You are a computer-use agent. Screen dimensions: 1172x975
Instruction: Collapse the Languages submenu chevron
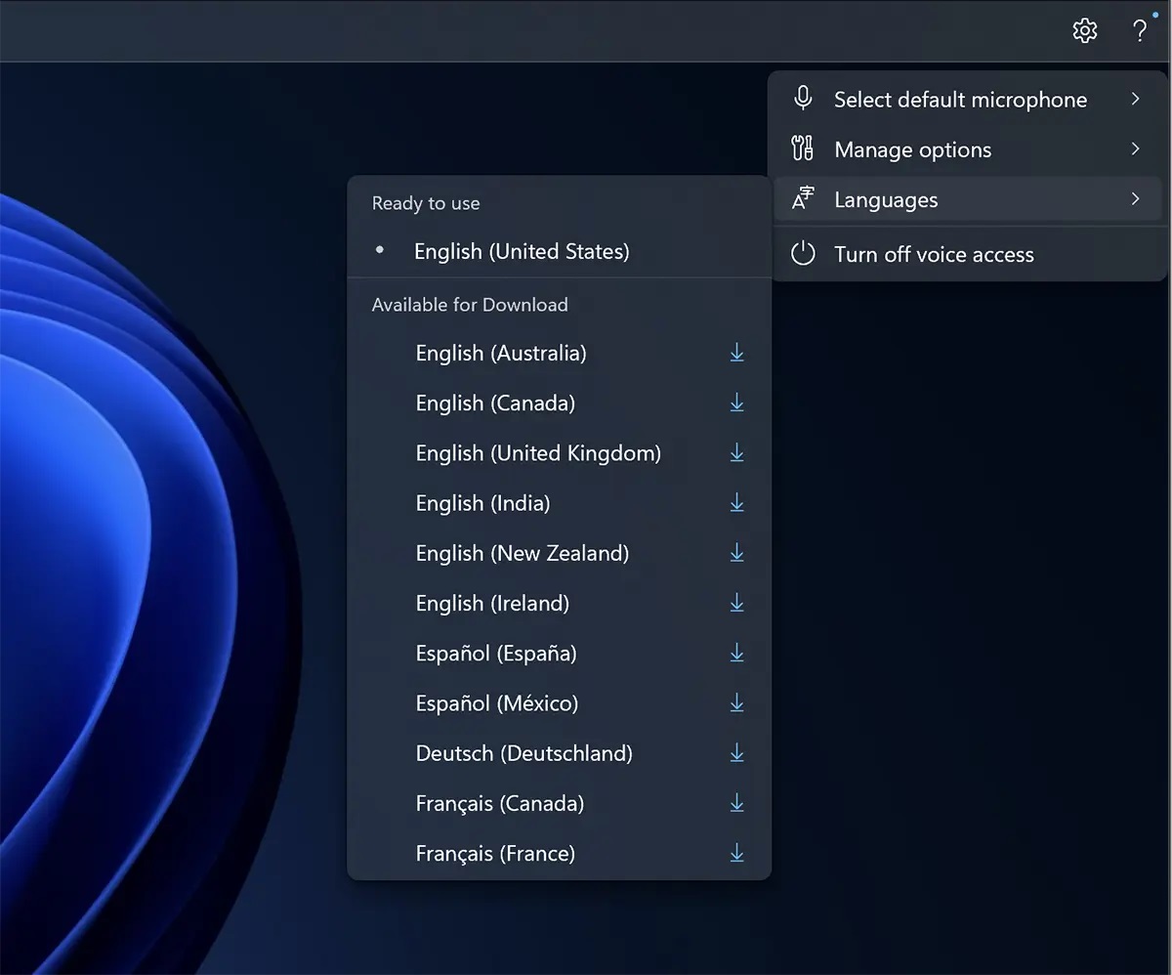tap(1135, 199)
